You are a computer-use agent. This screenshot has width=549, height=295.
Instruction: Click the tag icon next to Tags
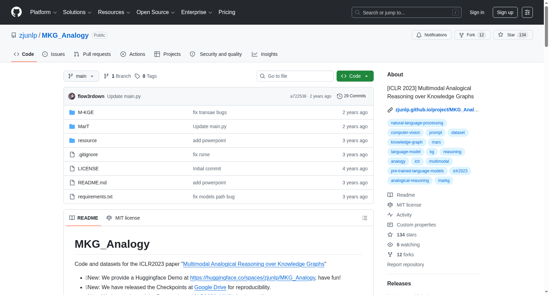[x=137, y=76]
